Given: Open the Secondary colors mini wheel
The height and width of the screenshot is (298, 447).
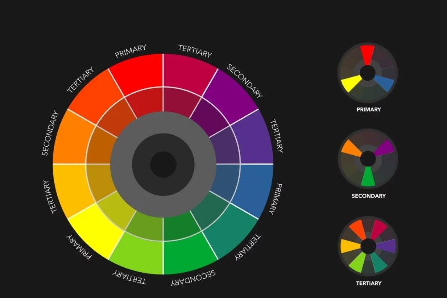Looking at the screenshot, I should coord(368,158).
